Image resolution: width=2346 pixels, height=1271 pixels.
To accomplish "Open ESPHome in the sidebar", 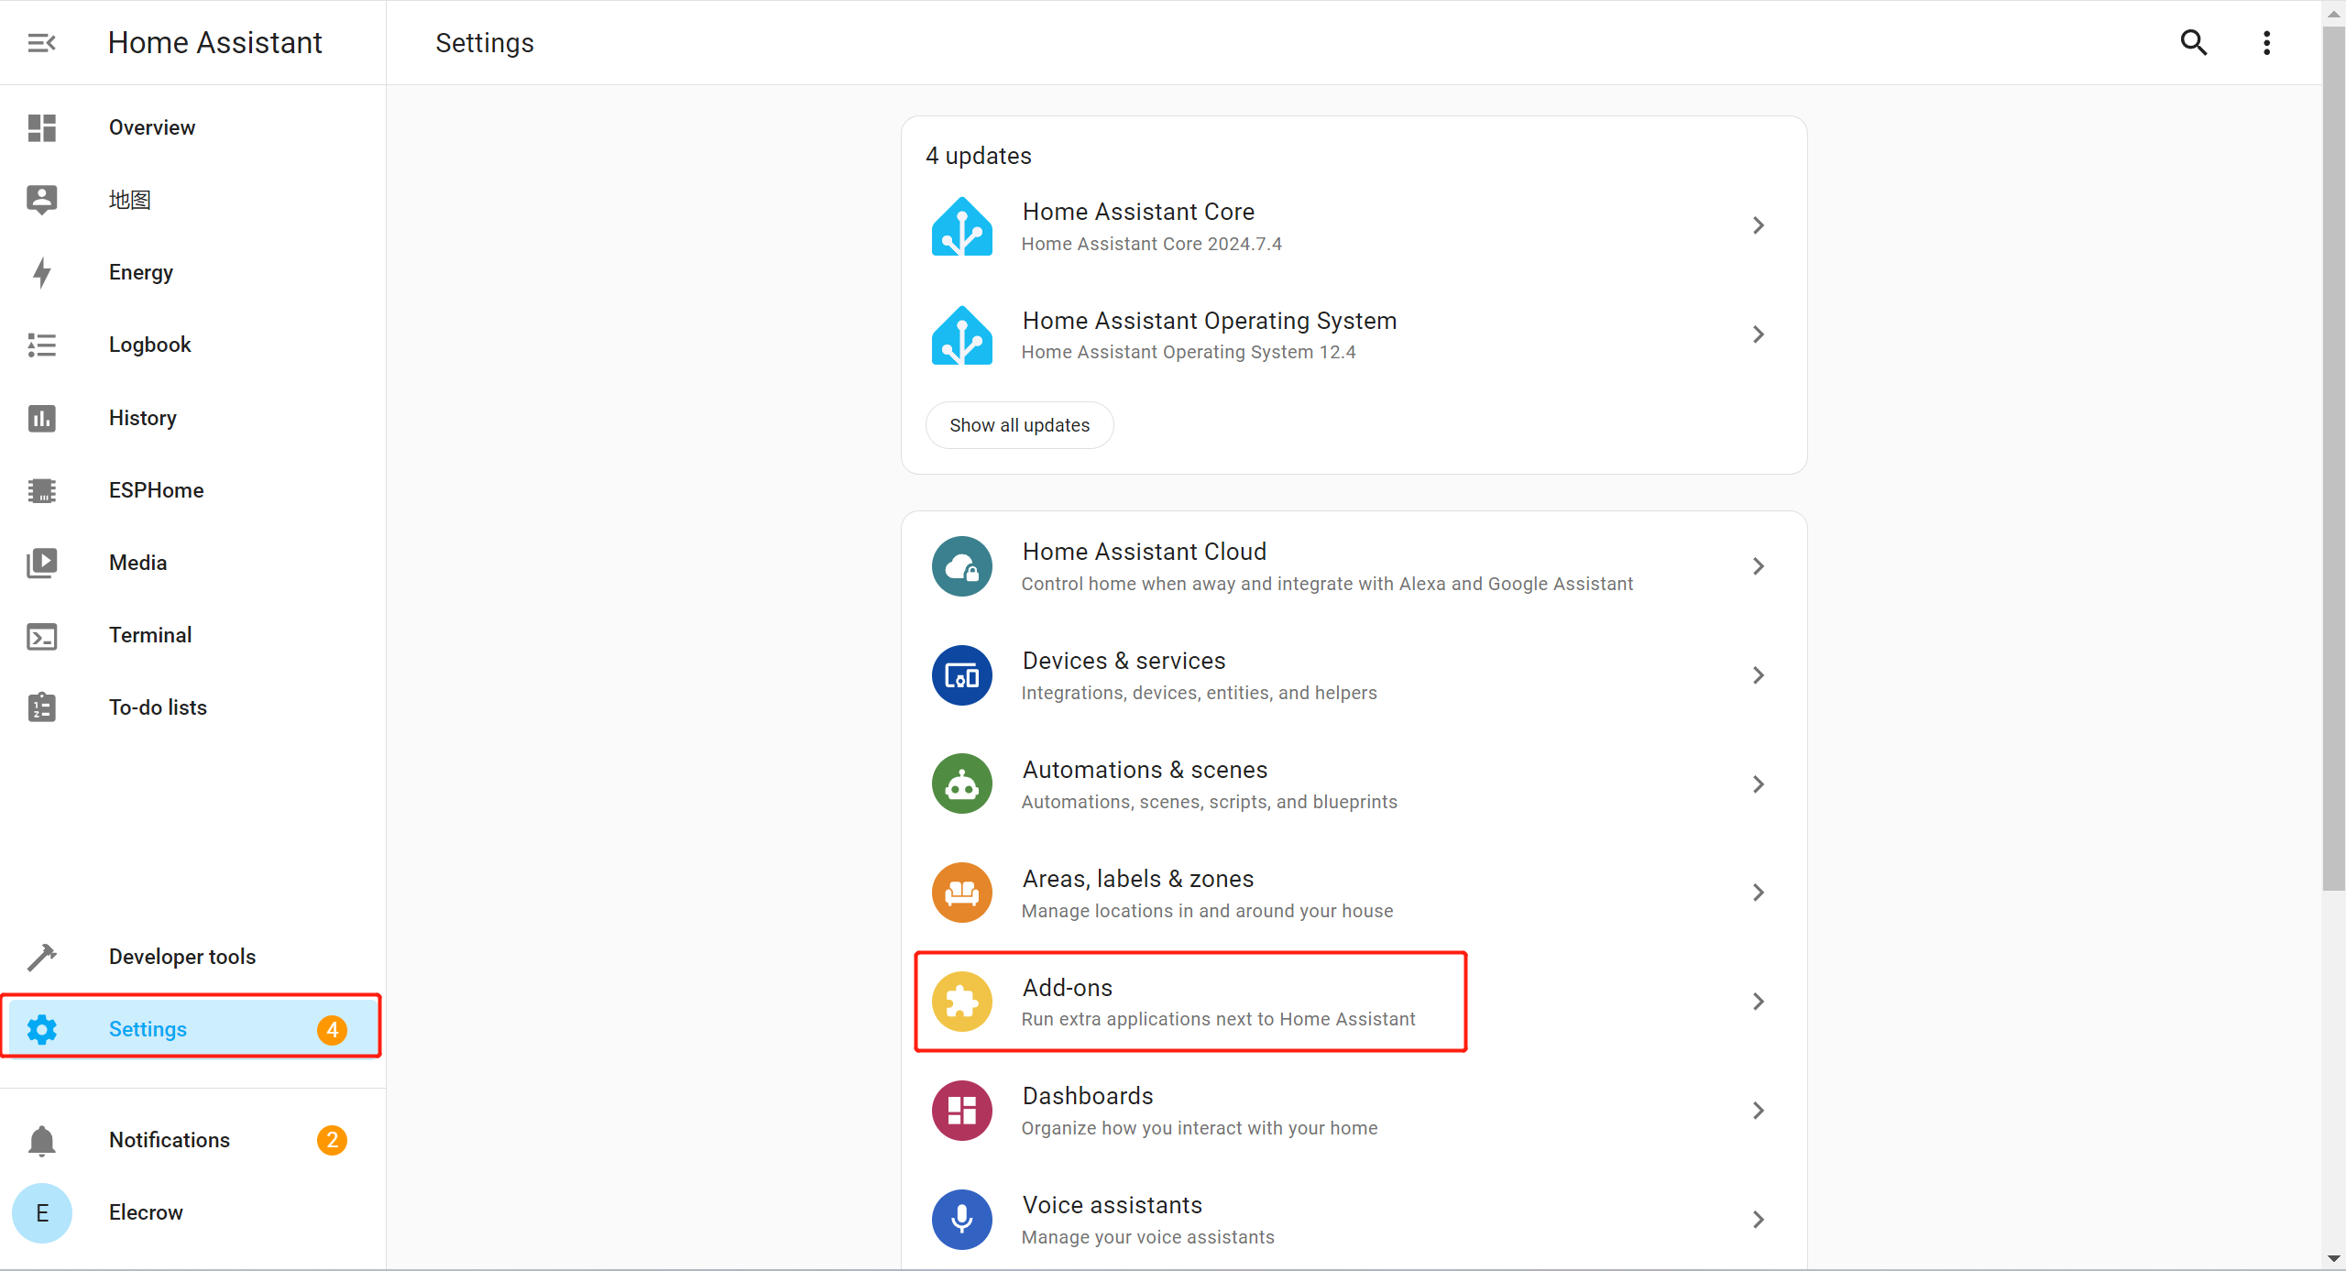I will (x=192, y=490).
